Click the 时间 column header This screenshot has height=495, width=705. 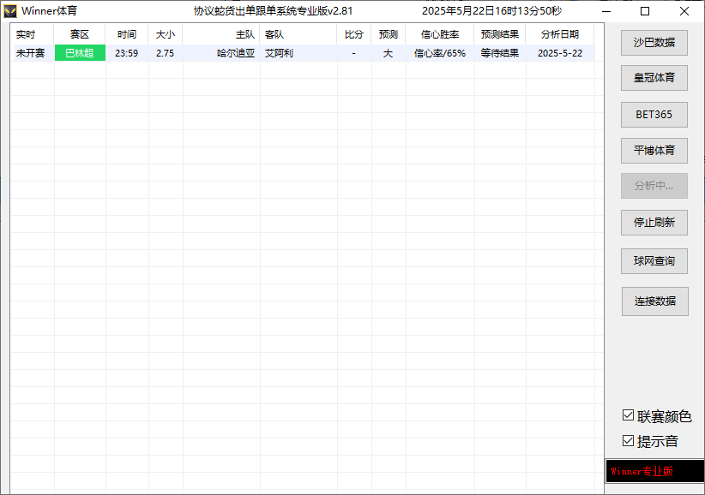[127, 35]
